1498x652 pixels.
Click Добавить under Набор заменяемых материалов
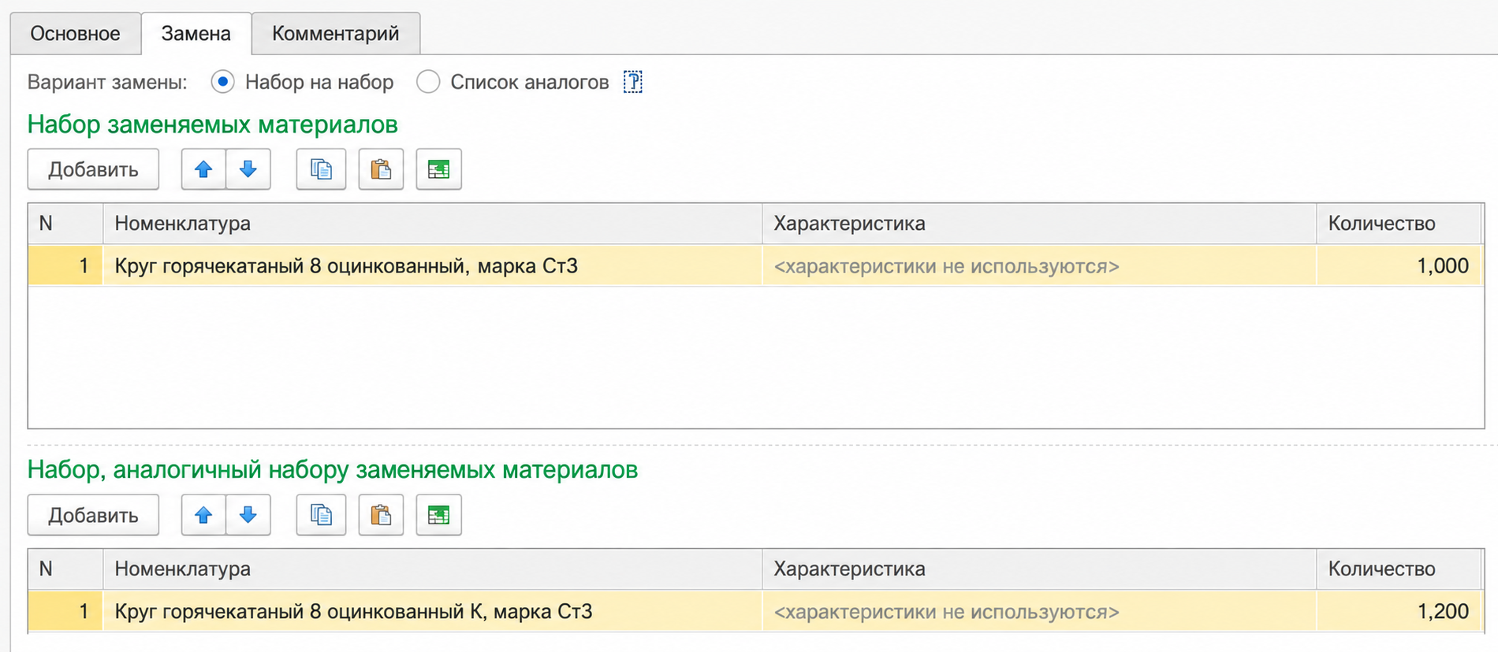[93, 169]
